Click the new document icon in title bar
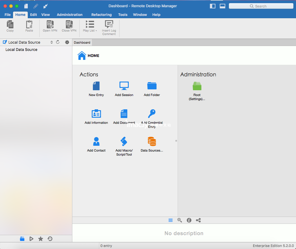Screen dimensions: 296x249 click(x=26, y=6)
